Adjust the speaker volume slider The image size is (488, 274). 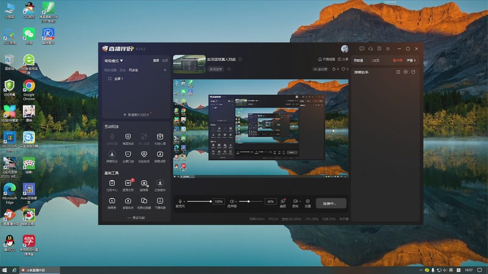point(251,202)
